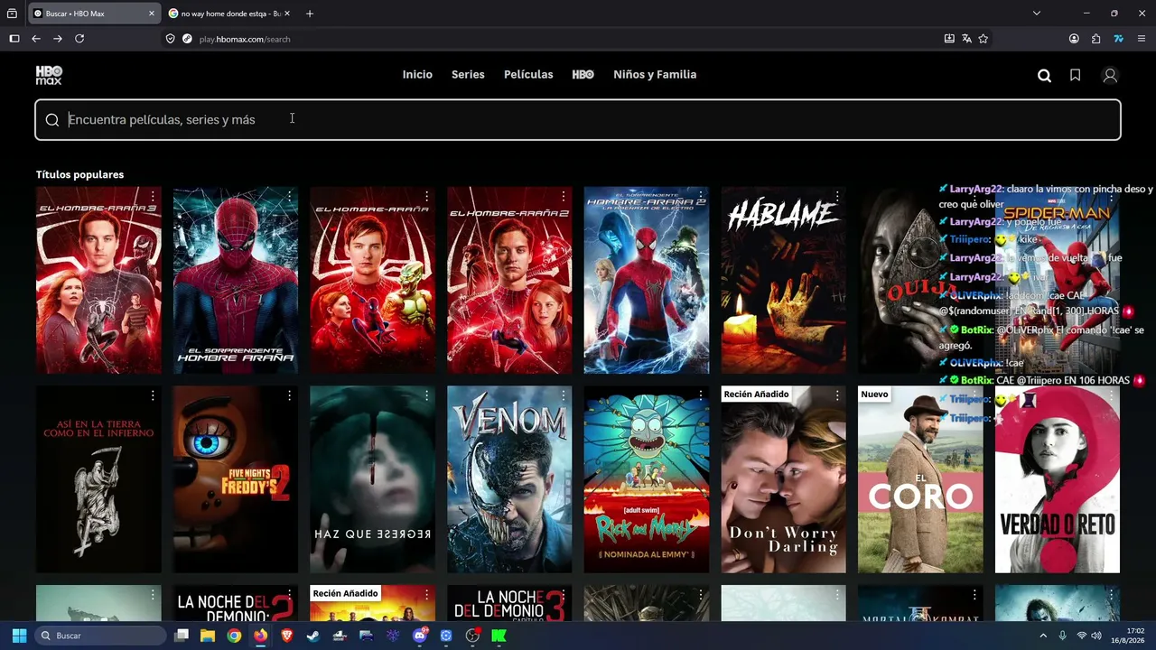This screenshot has height=650, width=1156.
Task: Click the site permissions icon in address bar
Action: [187, 39]
